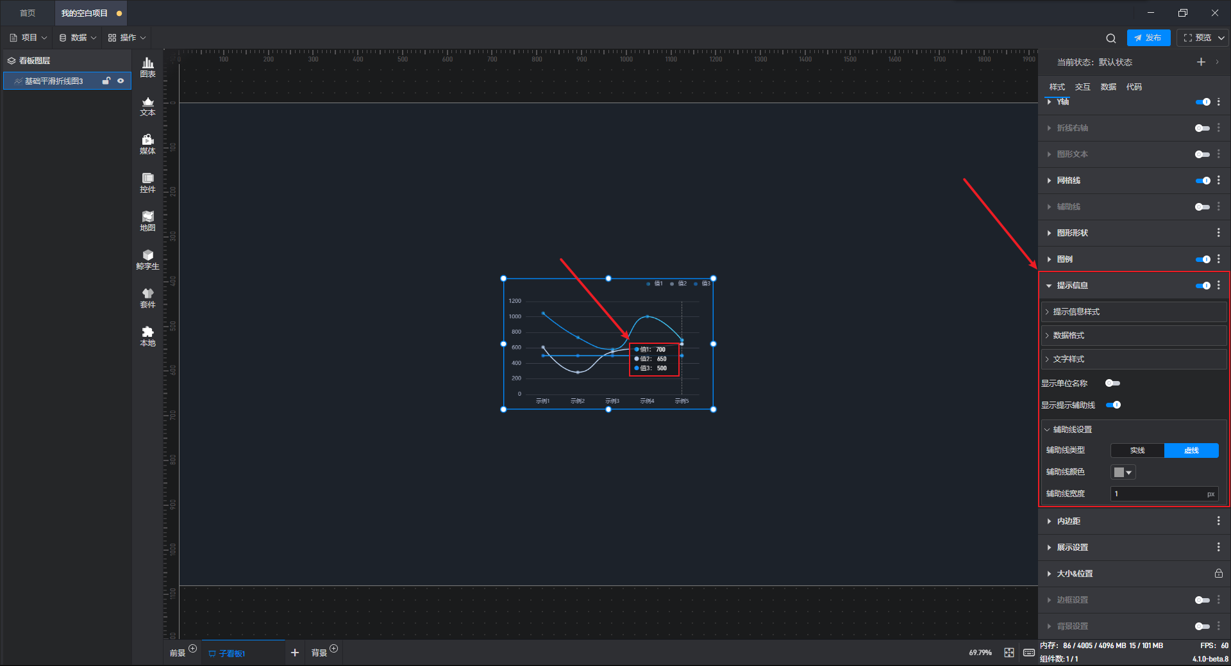
Task: Add a new state with plus icon
Action: (1201, 62)
